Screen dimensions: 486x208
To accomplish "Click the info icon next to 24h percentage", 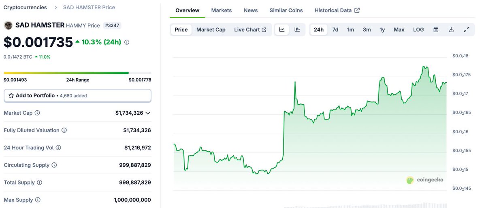I will coord(127,42).
